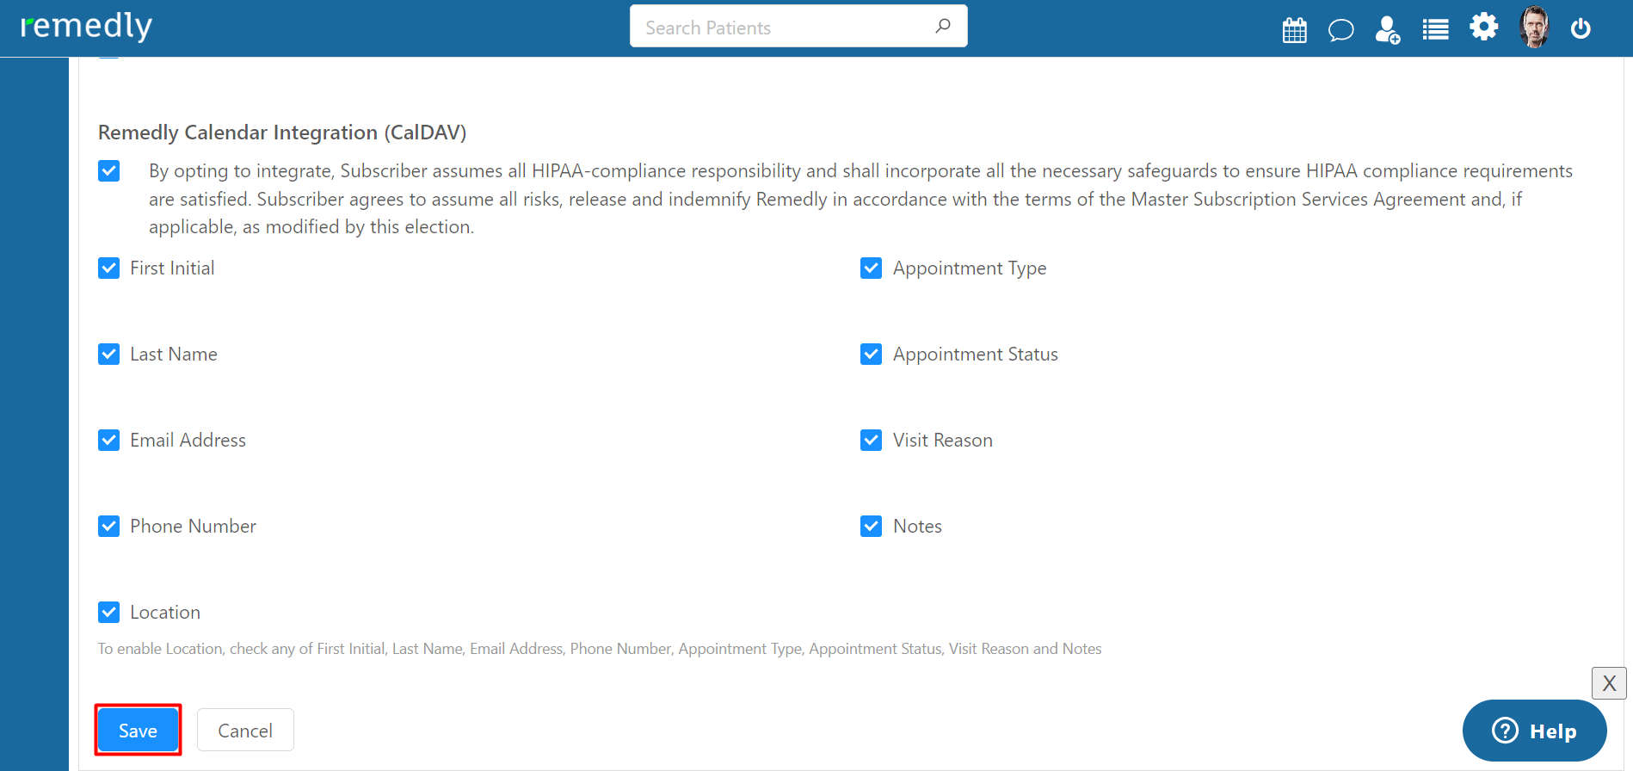Open the Help widget
Viewport: 1633px width, 771px height.
[x=1534, y=731]
